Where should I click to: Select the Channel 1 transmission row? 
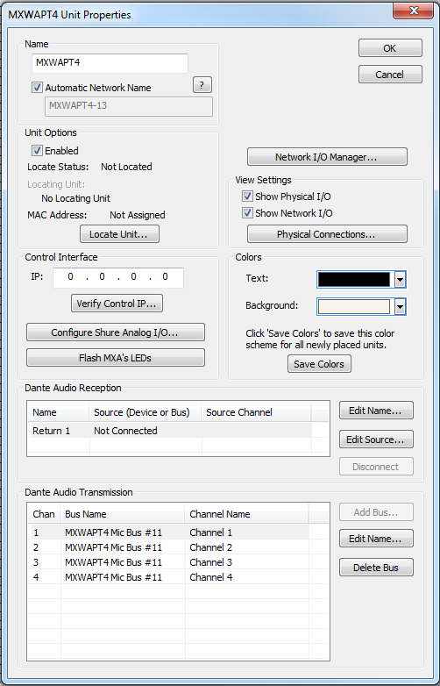point(168,532)
